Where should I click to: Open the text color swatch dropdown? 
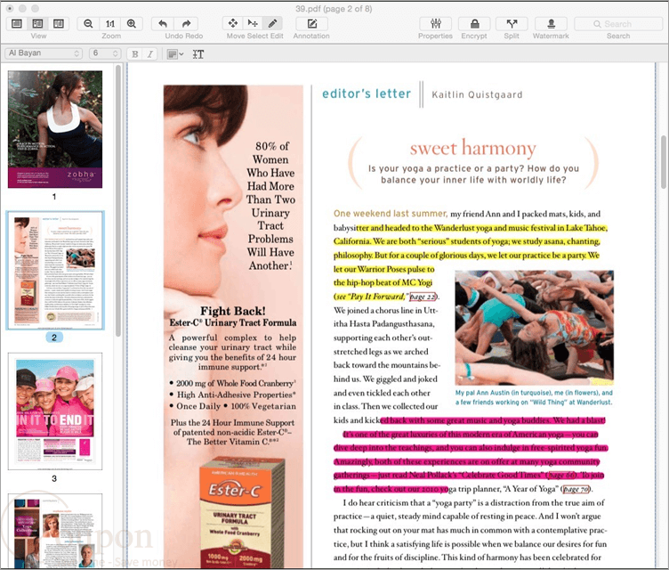click(175, 54)
